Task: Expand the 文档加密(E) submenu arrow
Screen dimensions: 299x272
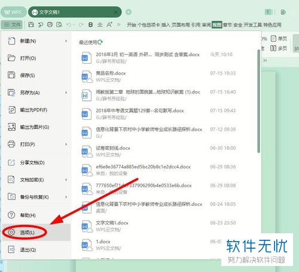Action: point(66,180)
